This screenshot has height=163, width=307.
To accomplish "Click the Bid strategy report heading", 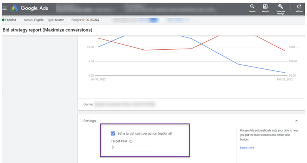I will click(x=47, y=30).
